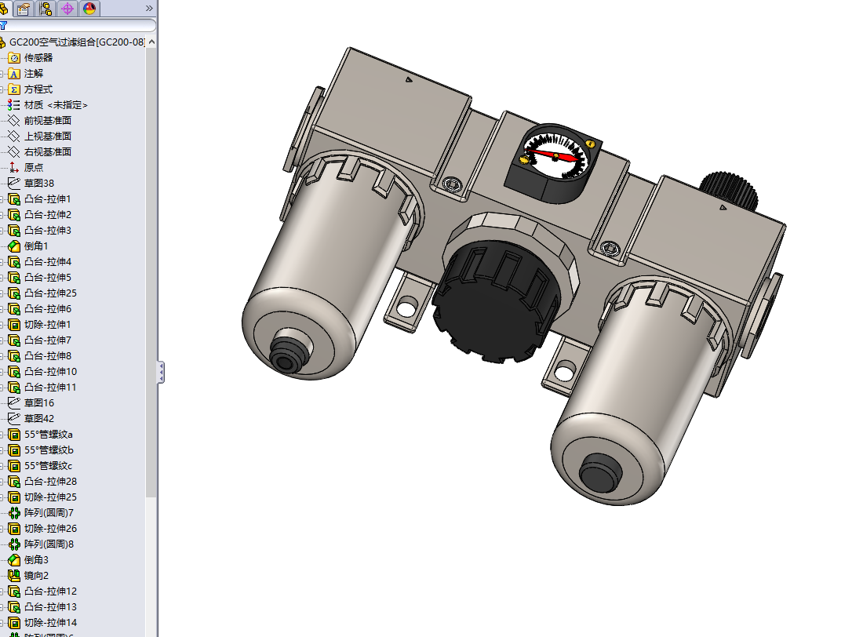
Task: Expand the 凸台-拉伸3 feature node
Action: [2, 230]
